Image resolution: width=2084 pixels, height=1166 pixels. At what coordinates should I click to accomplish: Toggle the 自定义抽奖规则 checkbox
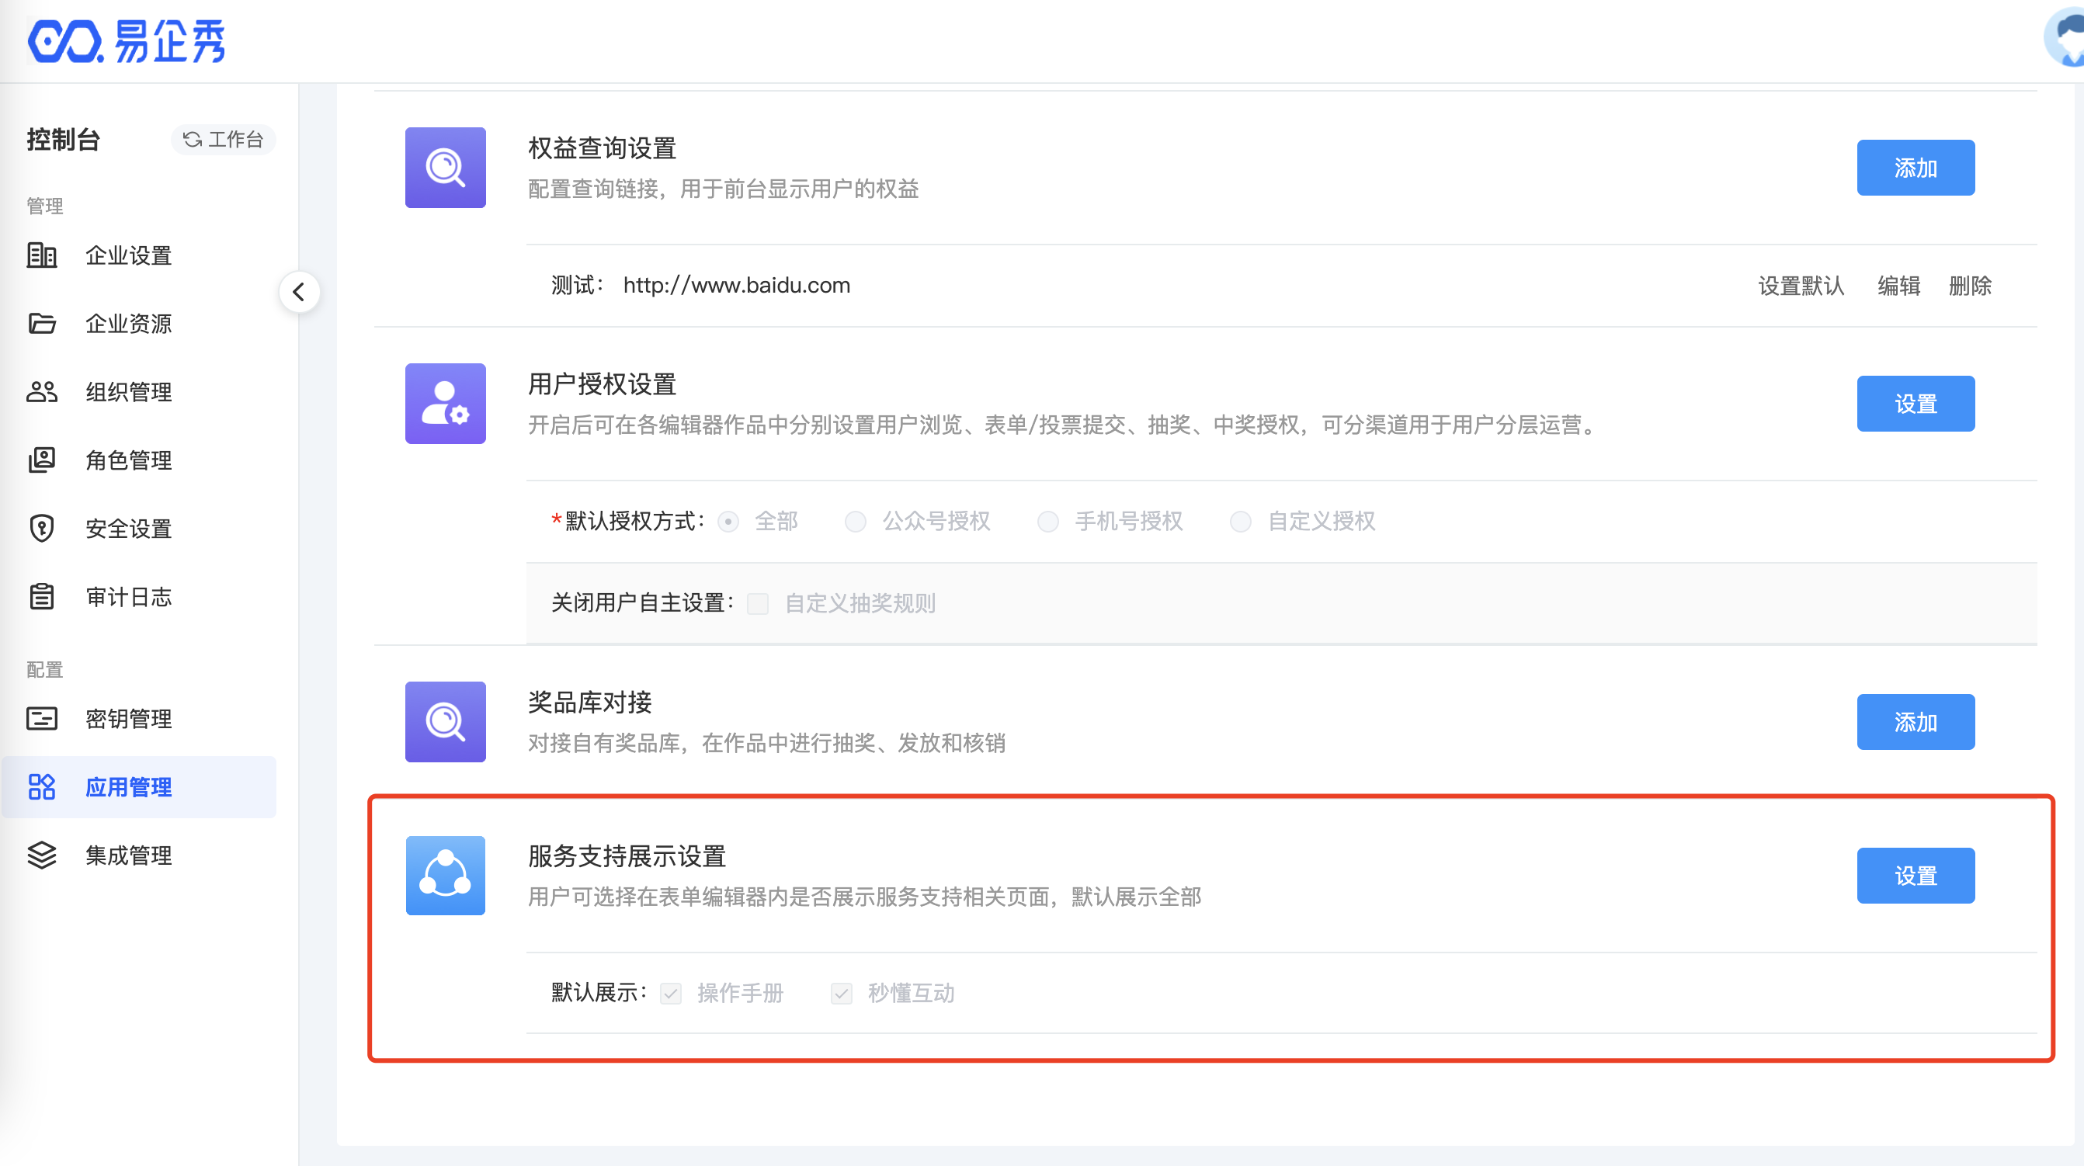click(x=758, y=604)
